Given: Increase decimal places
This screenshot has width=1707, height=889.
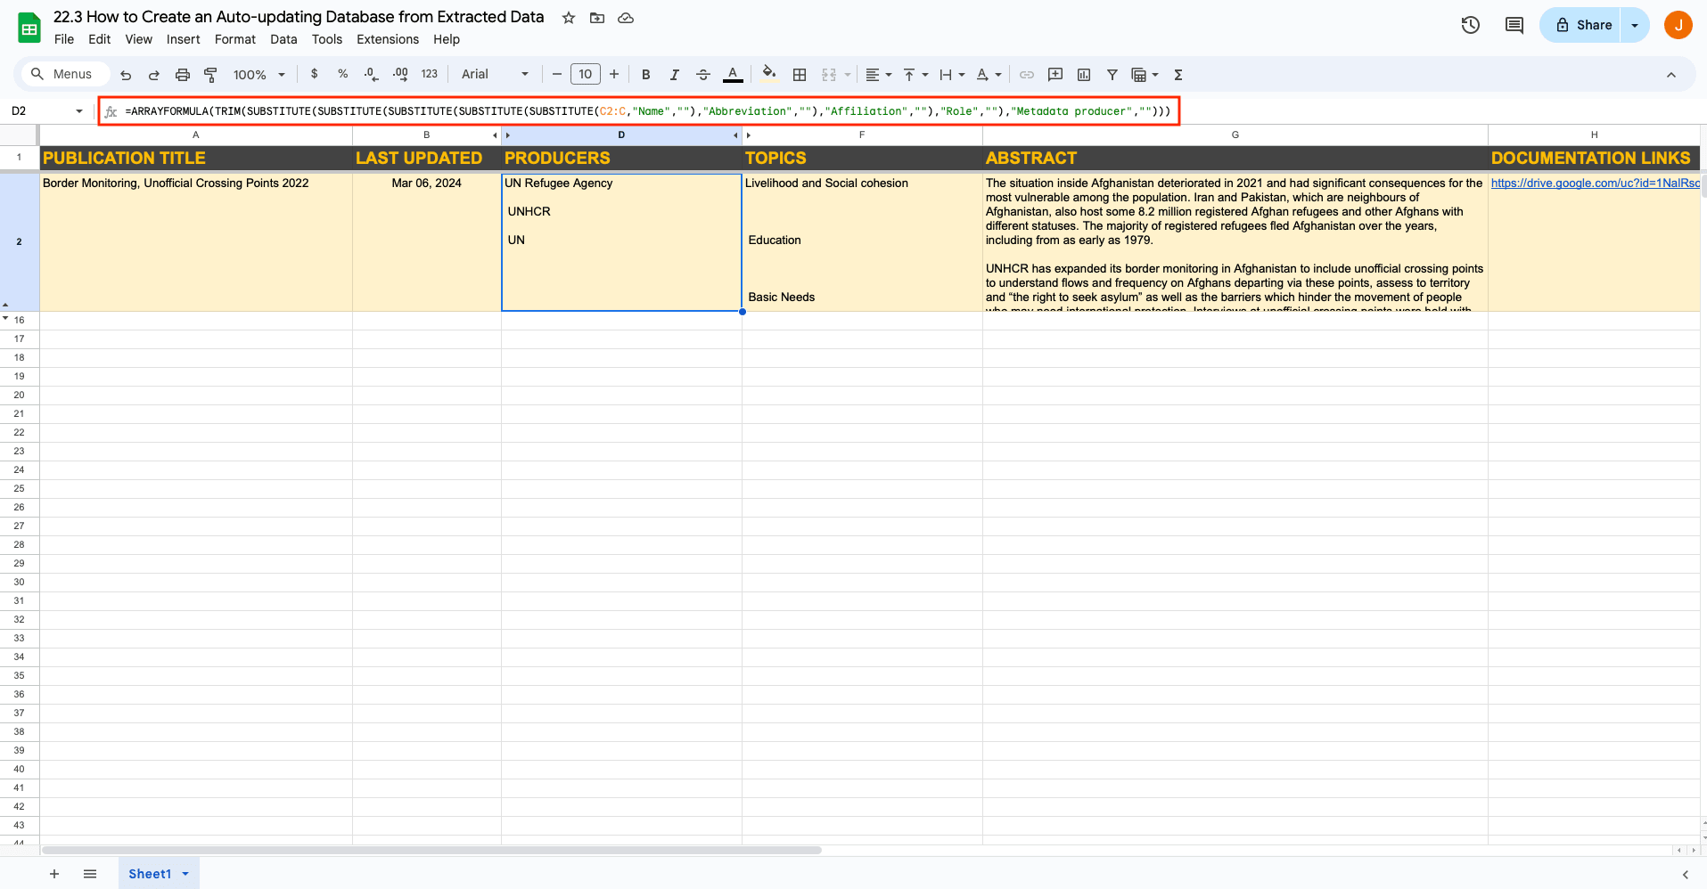Looking at the screenshot, I should click(400, 74).
